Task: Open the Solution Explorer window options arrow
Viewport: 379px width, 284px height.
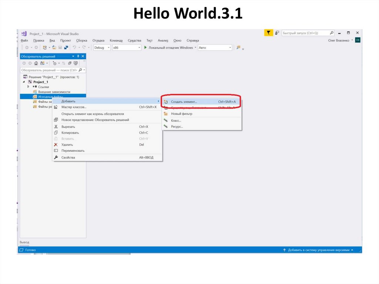Action: 73,56
